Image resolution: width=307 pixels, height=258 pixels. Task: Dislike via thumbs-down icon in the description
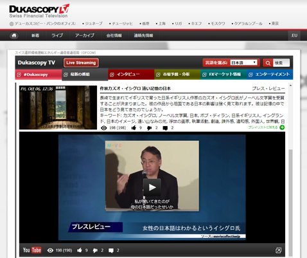tap(150, 128)
